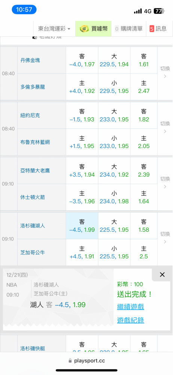
Task: Expand 切換 arrow for Knicks vs Nets
Action: point(165,128)
